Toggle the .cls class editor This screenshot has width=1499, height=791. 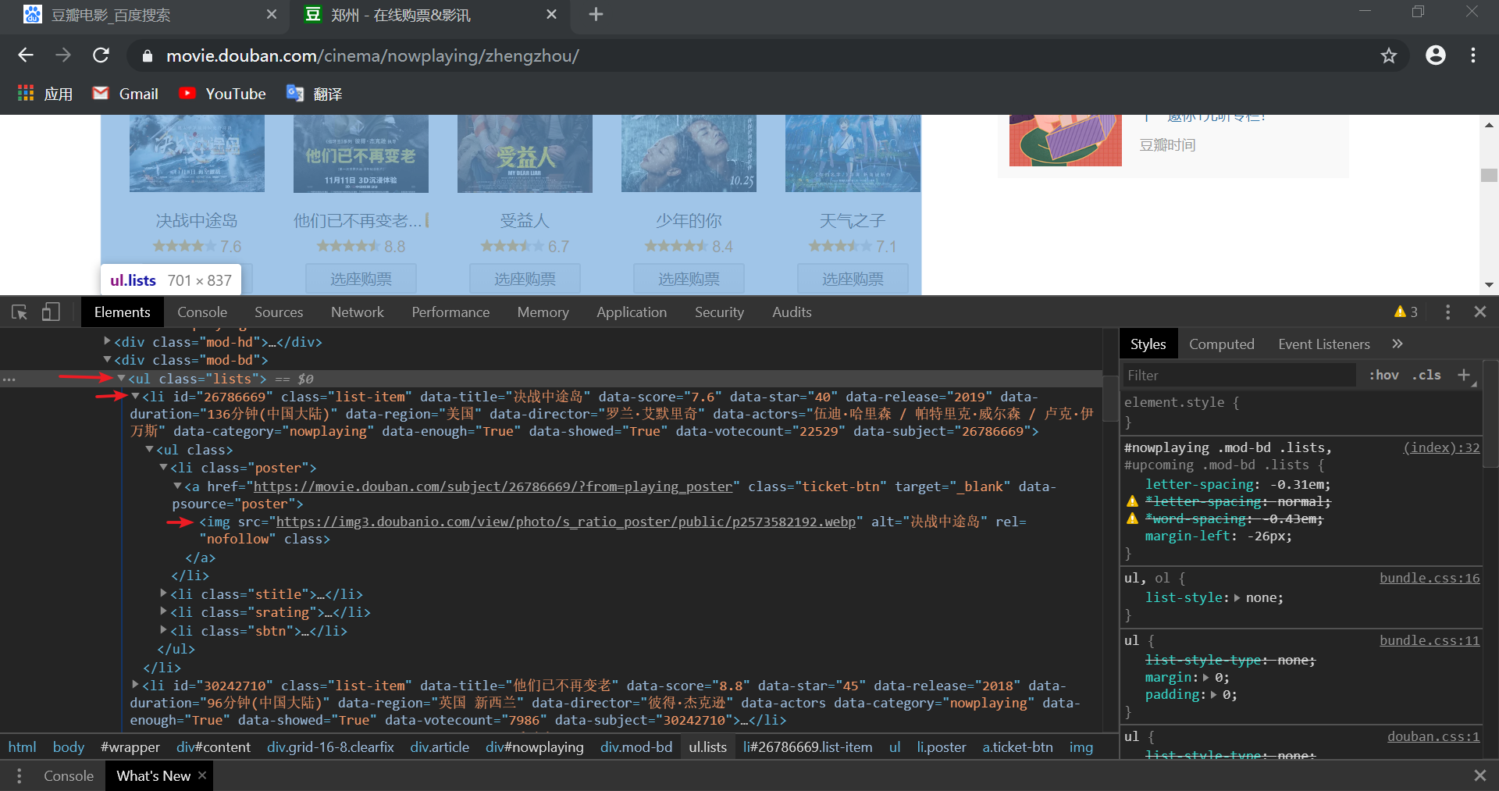coord(1426,376)
